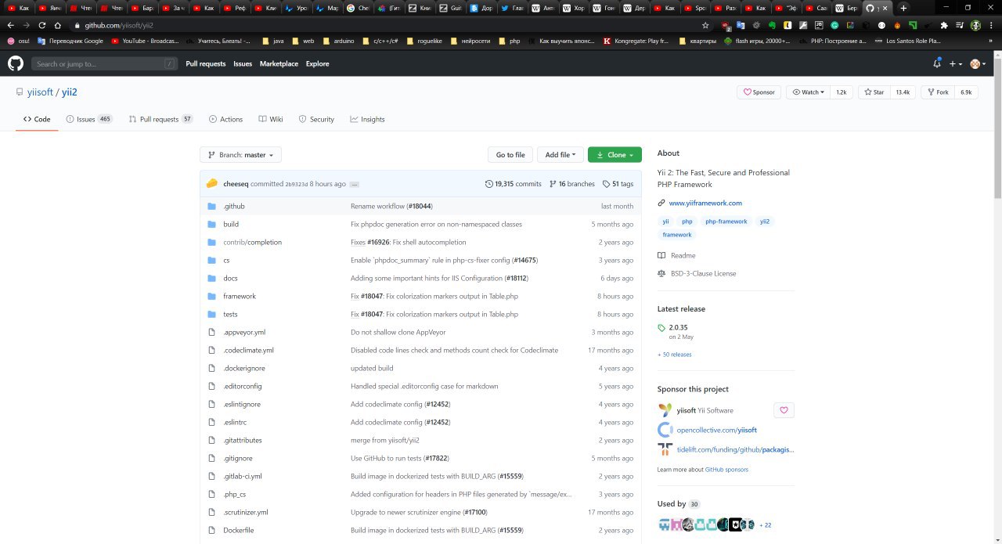Image resolution: width=1002 pixels, height=544 pixels.
Task: Open commit hash 2b9323d
Action: [297, 184]
